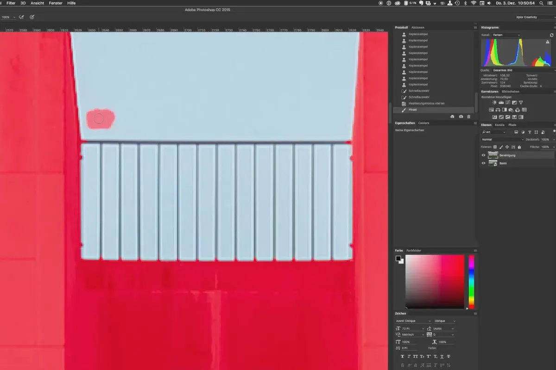Add an Umkehren (invert) adjustment
556x370 pixels.
click(494, 117)
